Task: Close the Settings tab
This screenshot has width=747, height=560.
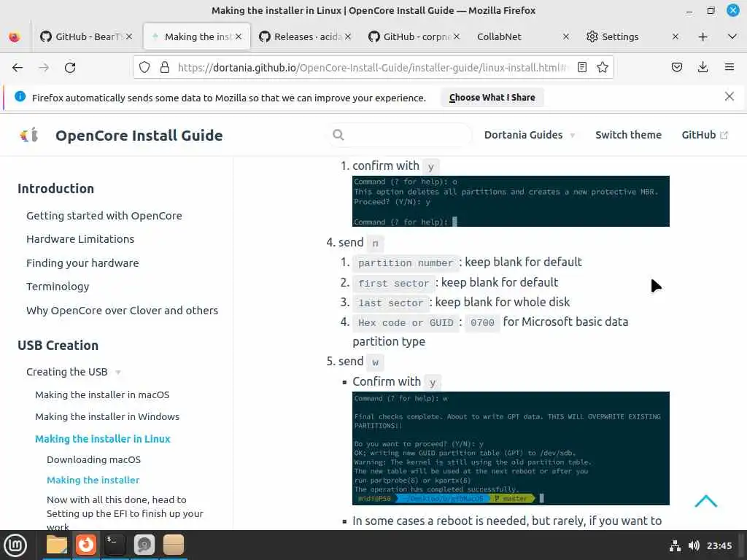Action: [675, 36]
